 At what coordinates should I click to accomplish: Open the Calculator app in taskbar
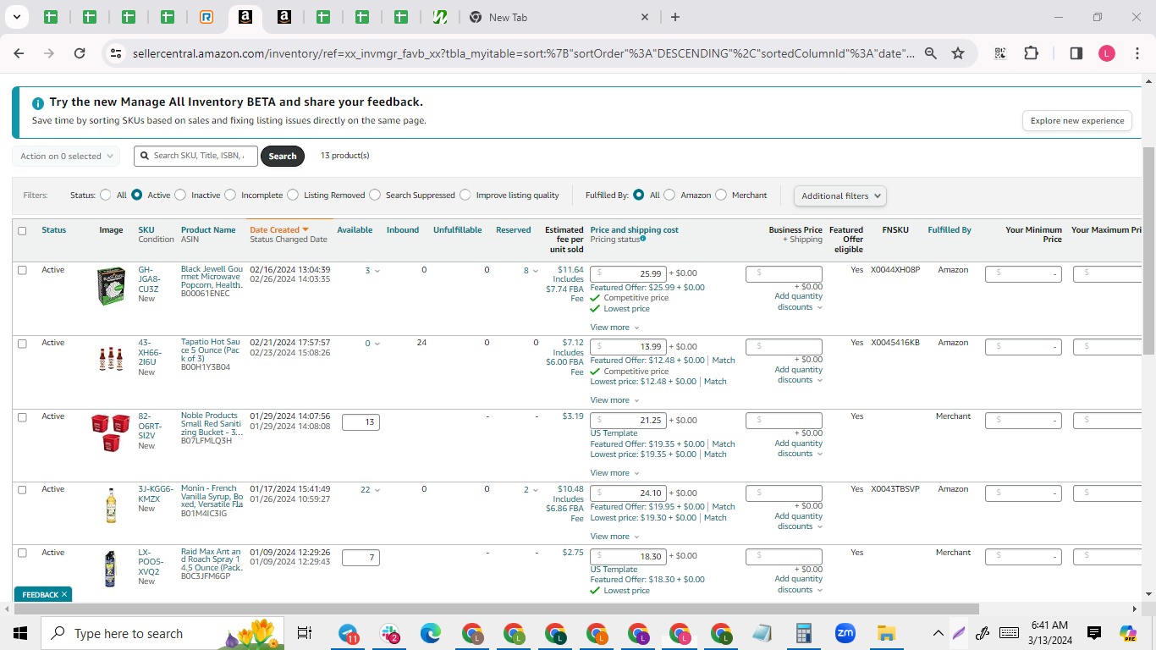pyautogui.click(x=804, y=633)
